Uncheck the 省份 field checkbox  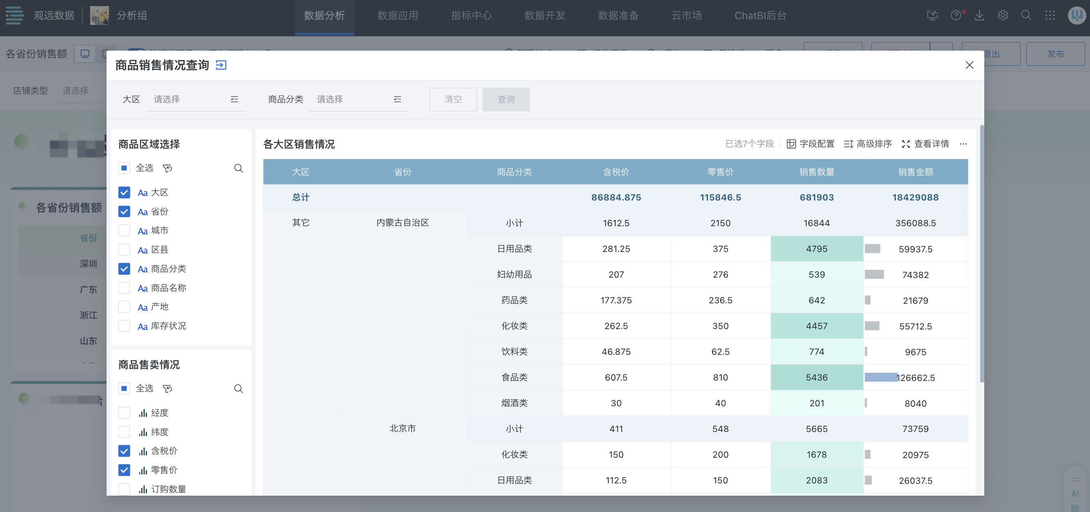124,211
